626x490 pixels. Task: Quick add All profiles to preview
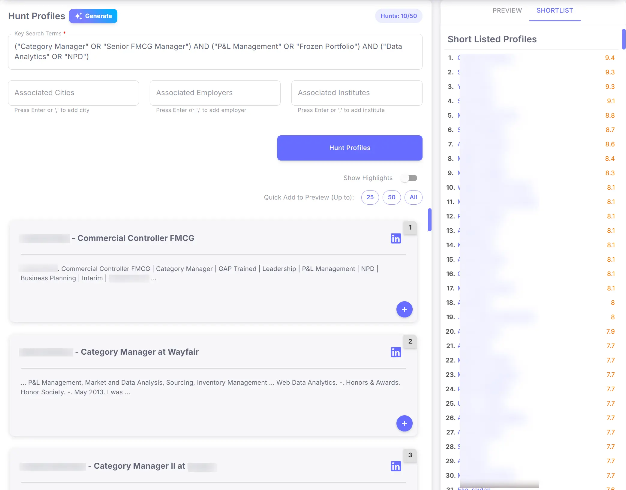click(413, 197)
